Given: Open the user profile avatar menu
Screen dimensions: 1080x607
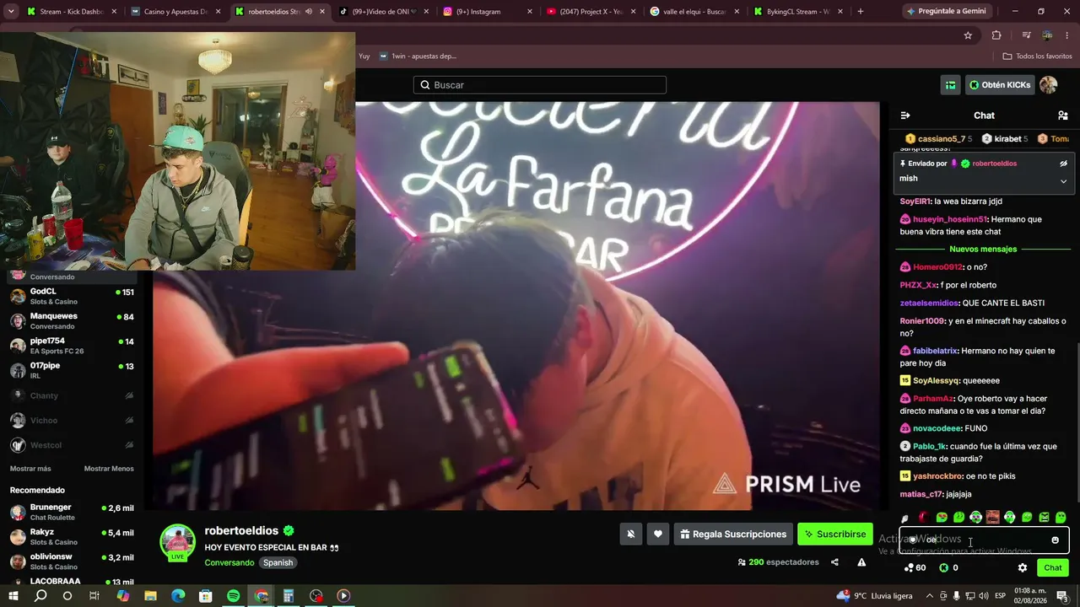Looking at the screenshot, I should (x=1048, y=85).
